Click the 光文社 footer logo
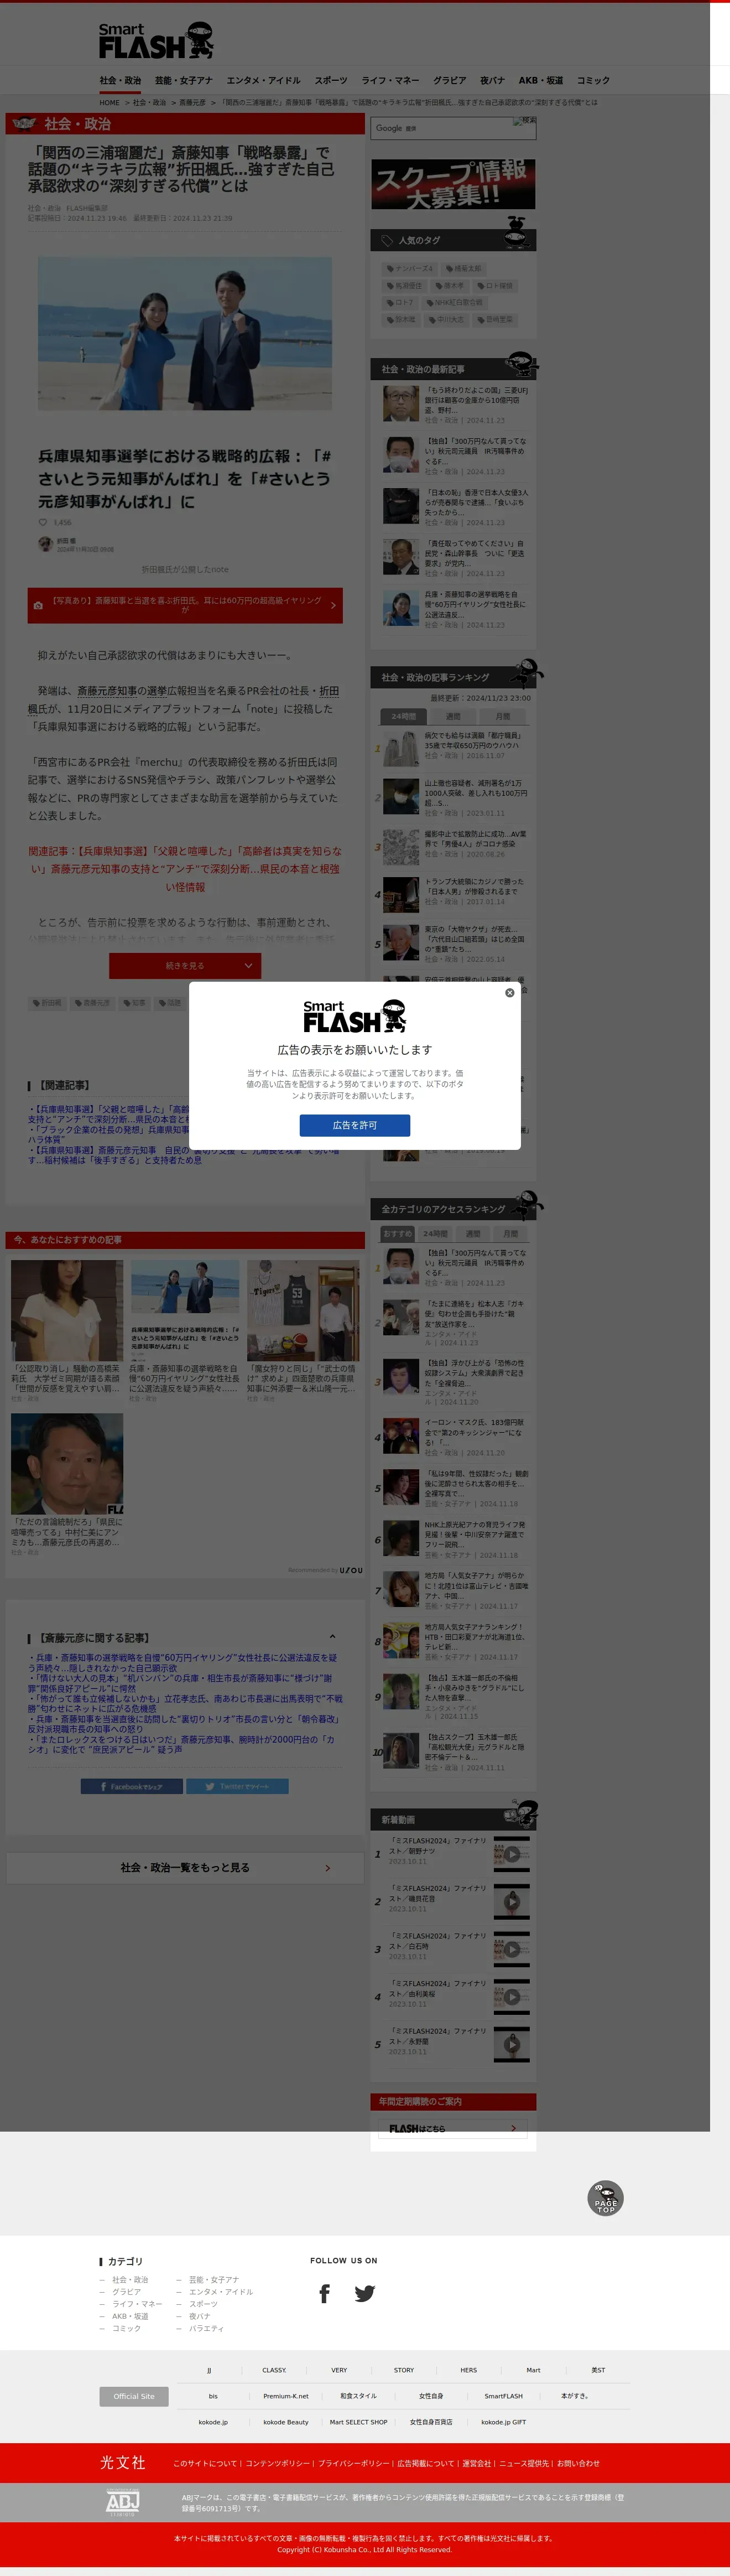Screen dimensions: 730x2576 [x=123, y=2462]
